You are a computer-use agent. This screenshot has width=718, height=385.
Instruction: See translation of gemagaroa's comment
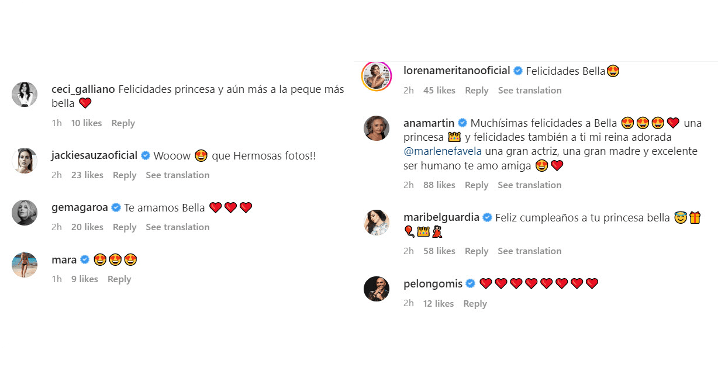pos(177,227)
